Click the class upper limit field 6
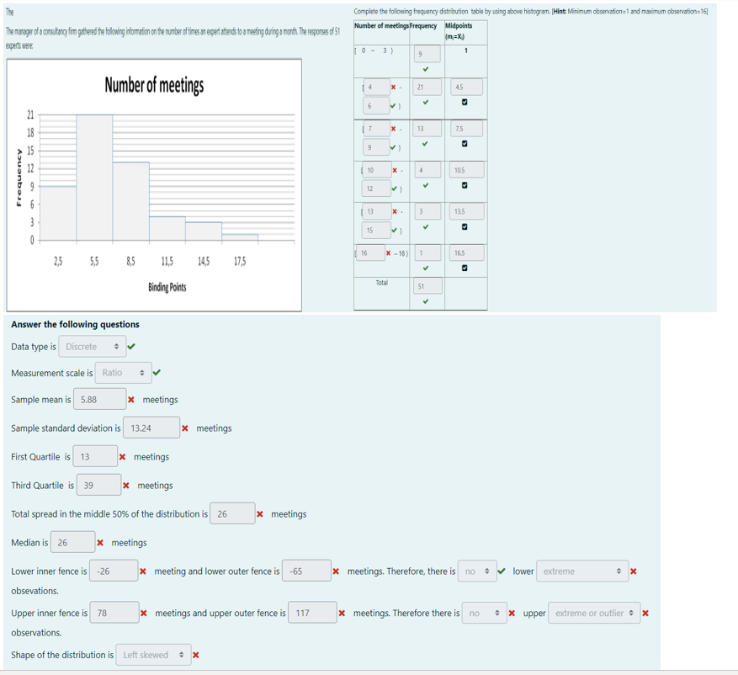This screenshot has width=738, height=675. click(x=376, y=106)
